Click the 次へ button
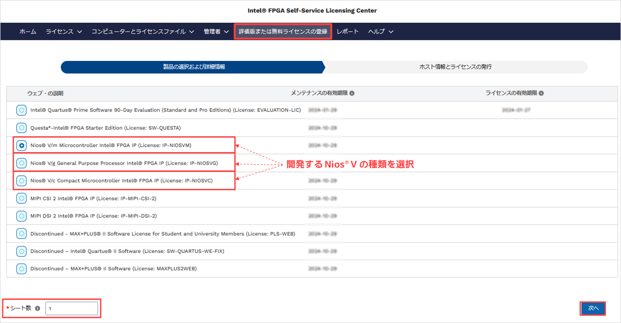621x323 pixels. pos(593,308)
